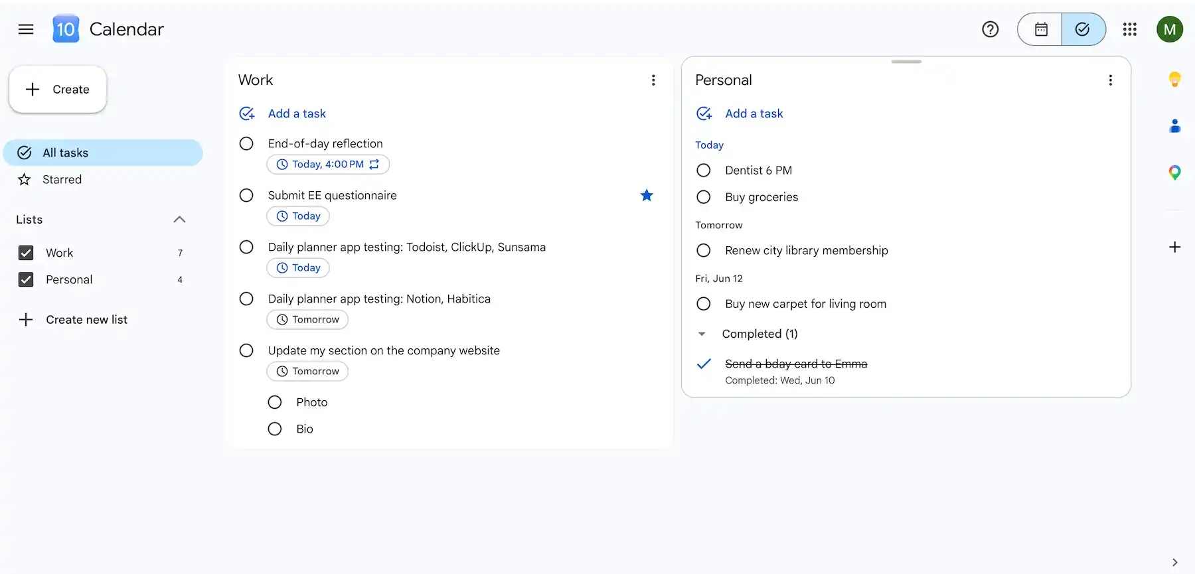Click Personal list name in sidebar
1195x574 pixels.
(x=69, y=279)
